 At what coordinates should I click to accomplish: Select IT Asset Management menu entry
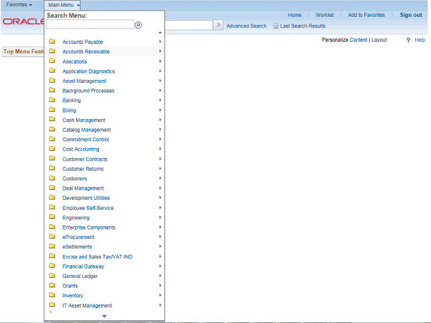pyautogui.click(x=87, y=306)
